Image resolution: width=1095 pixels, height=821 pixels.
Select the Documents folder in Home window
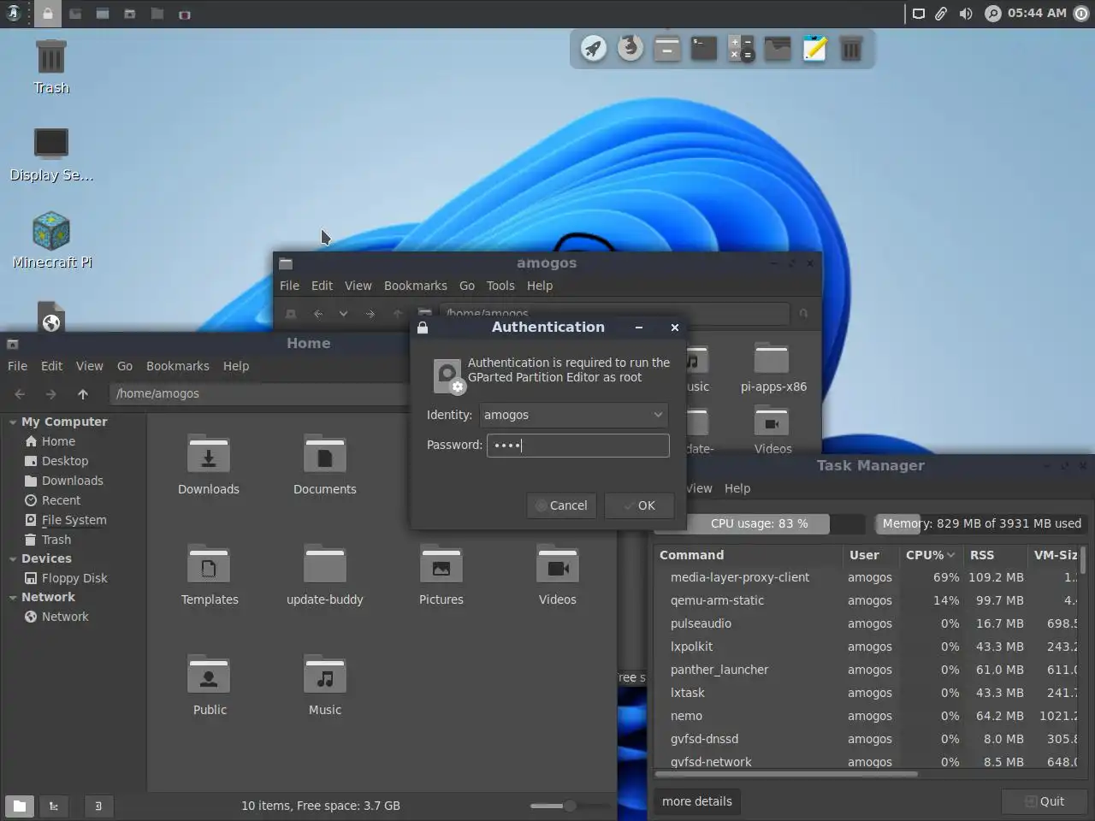click(325, 464)
